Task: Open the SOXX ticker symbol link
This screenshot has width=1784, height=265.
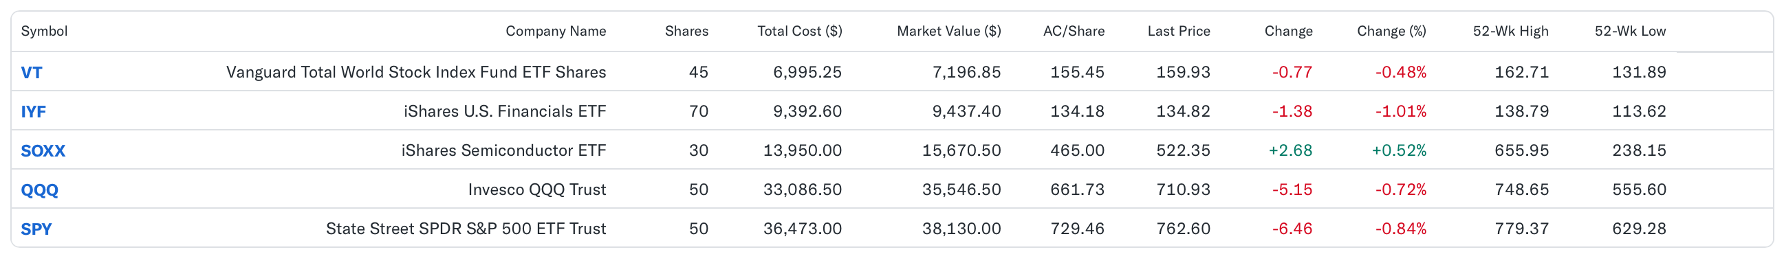Action: pos(43,150)
